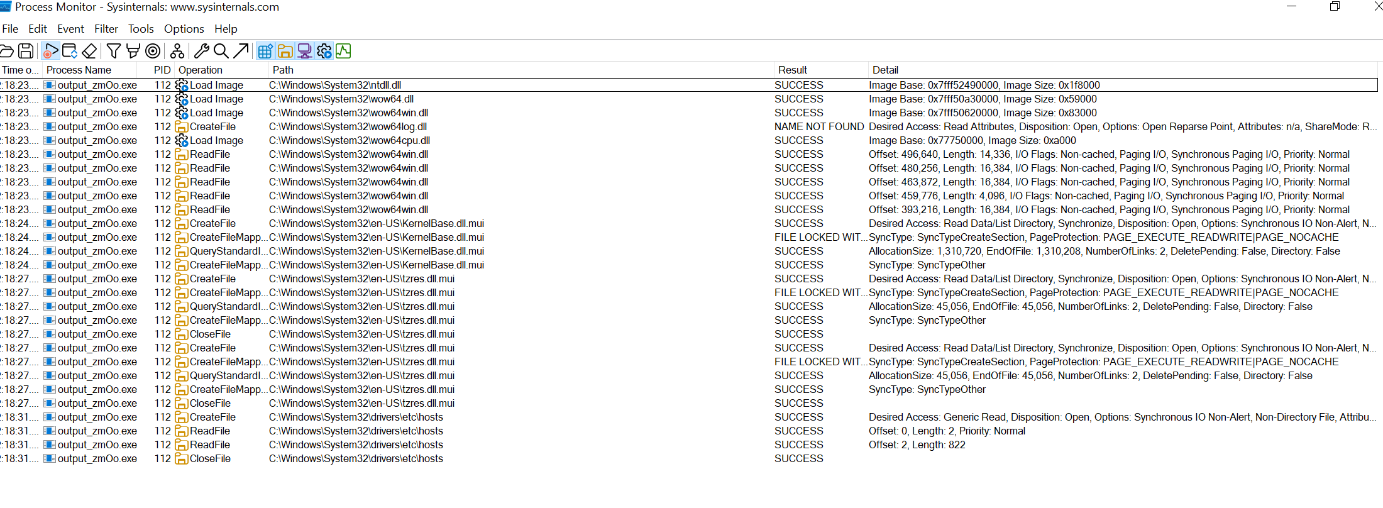The height and width of the screenshot is (508, 1383).
Task: Toggle Autoscroll in the toolbar
Action: point(70,51)
